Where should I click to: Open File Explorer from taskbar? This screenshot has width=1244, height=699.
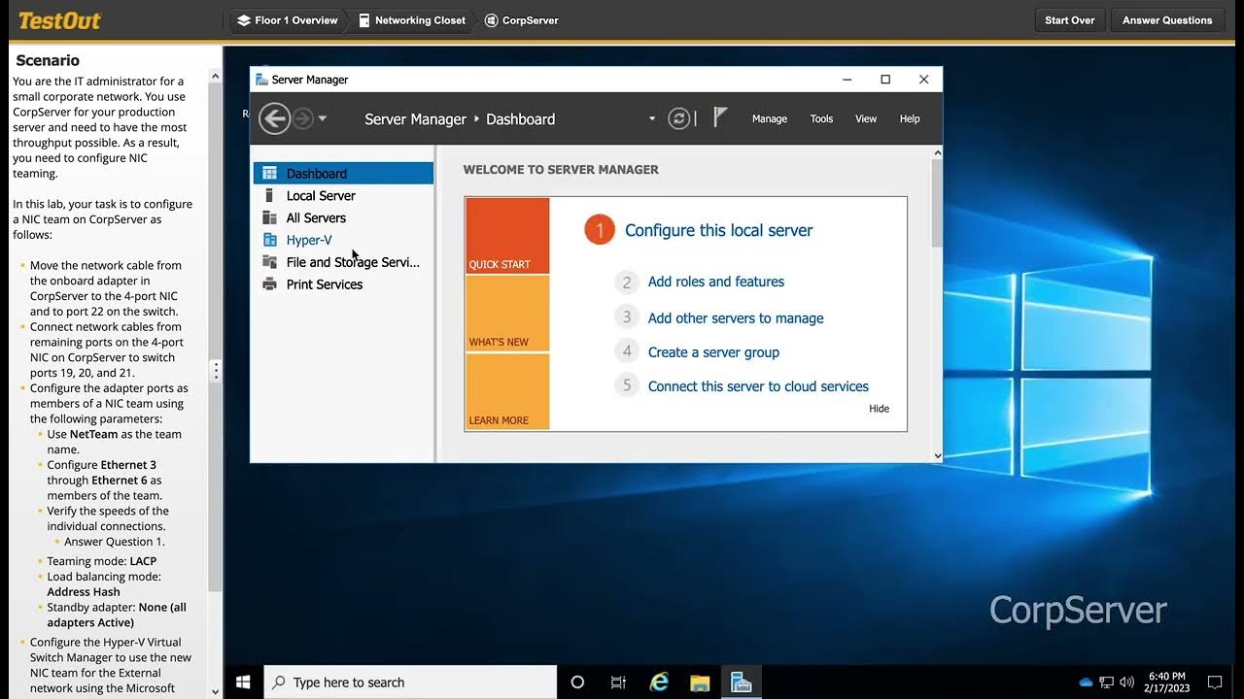point(700,682)
